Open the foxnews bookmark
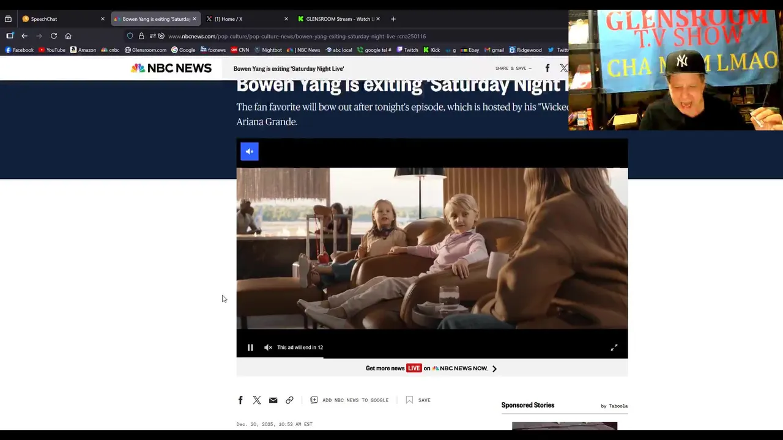 tap(213, 50)
